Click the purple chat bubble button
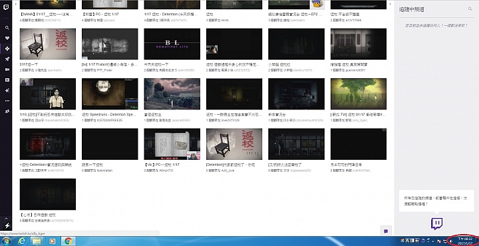The image size is (479, 246). [386, 231]
